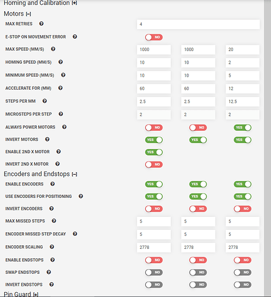Open help icon next to Swap Endstops
Viewport: 271px width, 297px height.
[x=49, y=272]
